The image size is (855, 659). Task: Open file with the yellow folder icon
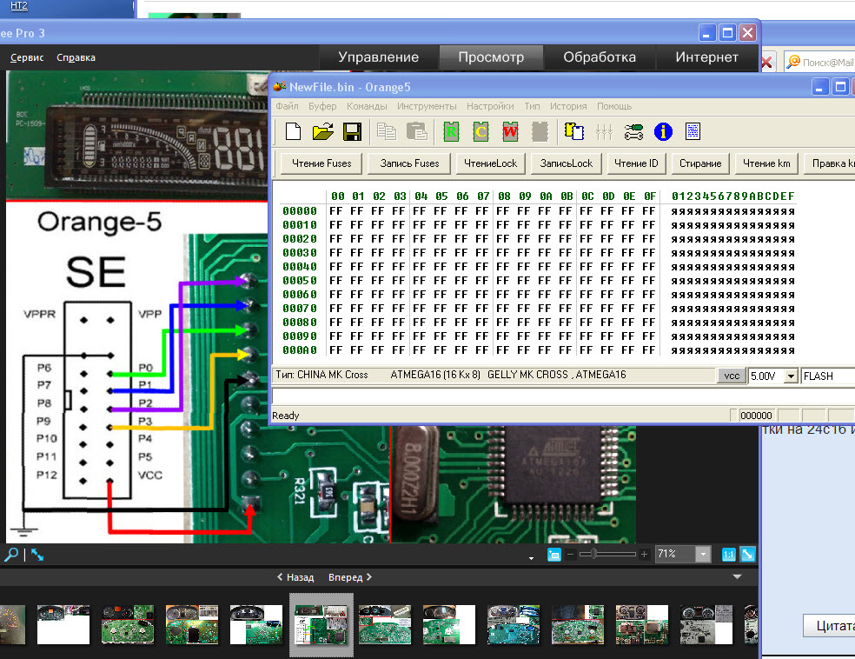pyautogui.click(x=323, y=132)
